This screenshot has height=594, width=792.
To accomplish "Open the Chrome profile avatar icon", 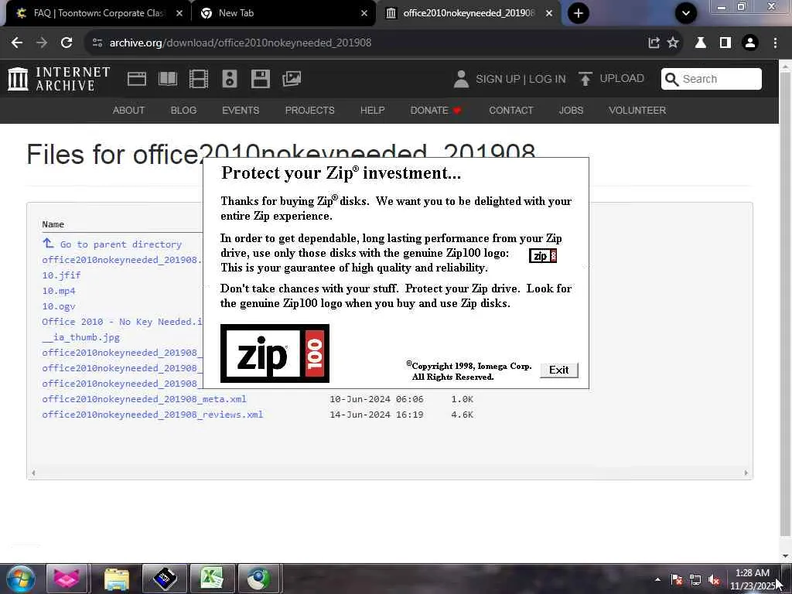I will (x=750, y=43).
